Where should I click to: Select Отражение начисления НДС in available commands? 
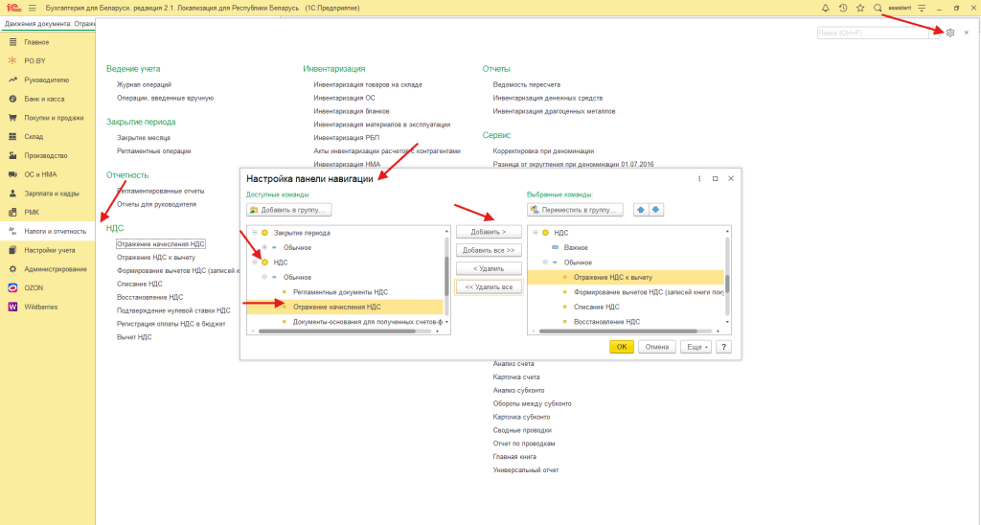point(345,307)
